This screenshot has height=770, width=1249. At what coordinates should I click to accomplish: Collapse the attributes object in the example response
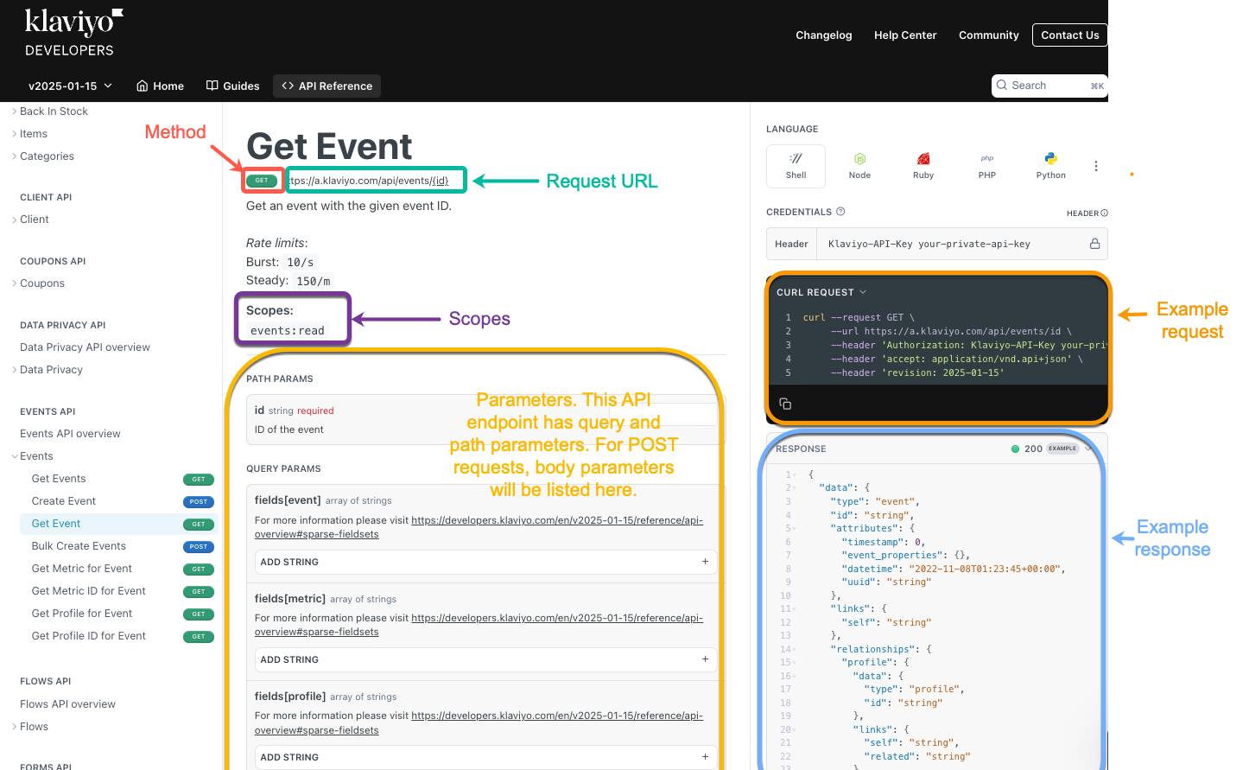pyautogui.click(x=792, y=528)
